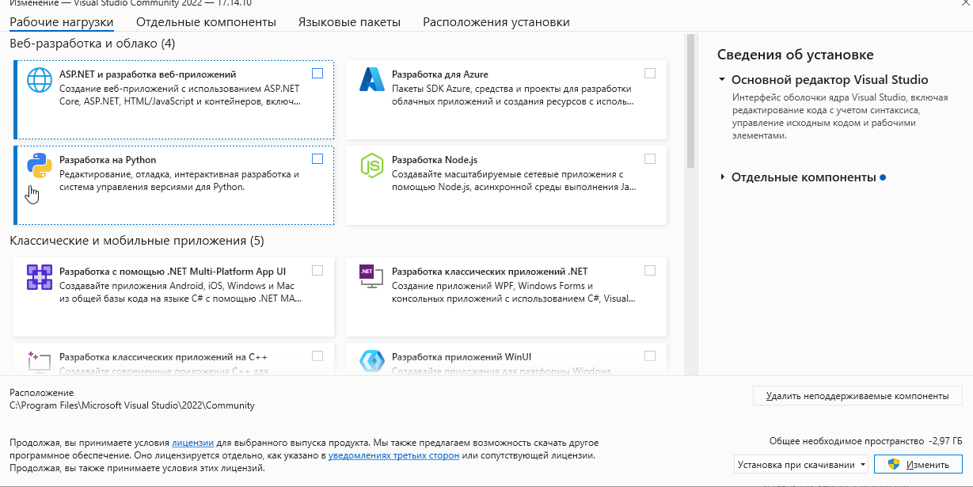973x487 pixels.
Task: Check the Разработка приложений WinUI checkbox
Action: (650, 356)
